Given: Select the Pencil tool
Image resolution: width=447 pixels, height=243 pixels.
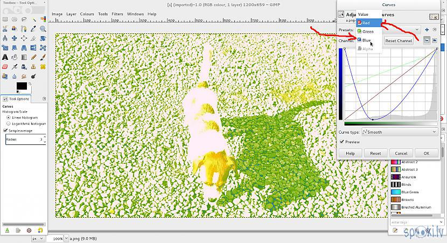Looking at the screenshot, I should [x=33, y=57].
